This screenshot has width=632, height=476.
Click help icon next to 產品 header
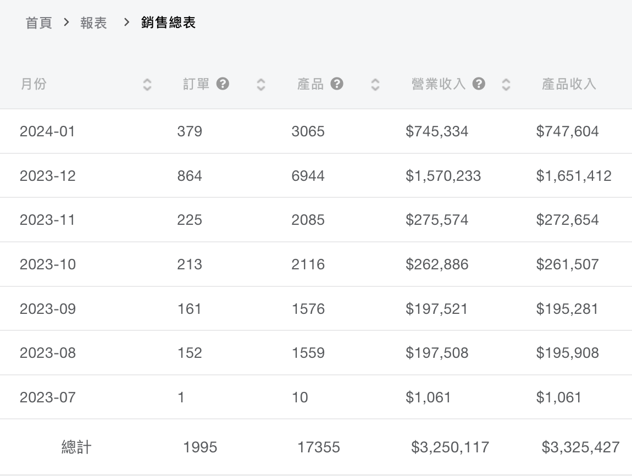[x=337, y=84]
